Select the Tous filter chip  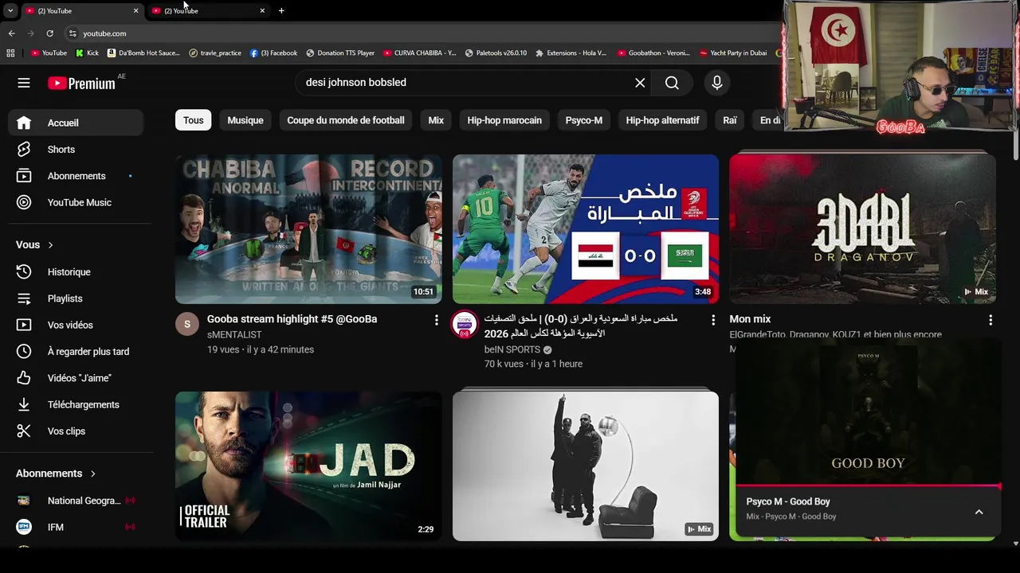[194, 120]
